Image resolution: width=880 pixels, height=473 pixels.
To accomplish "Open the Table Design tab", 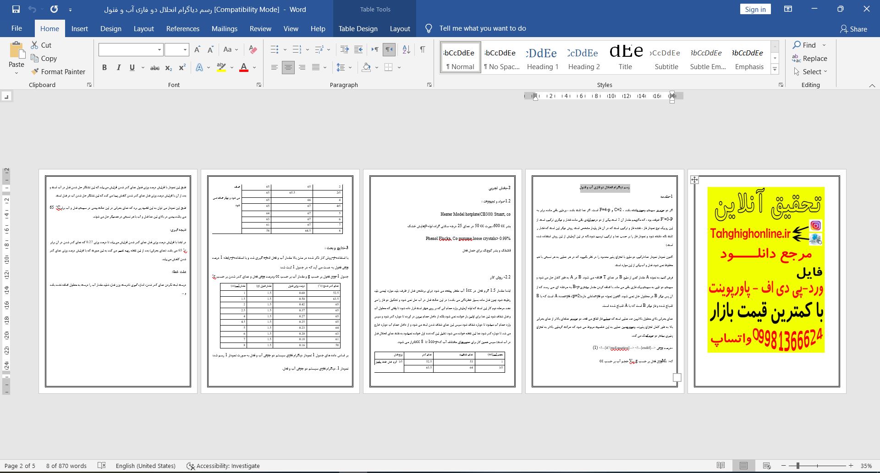I will [358, 28].
